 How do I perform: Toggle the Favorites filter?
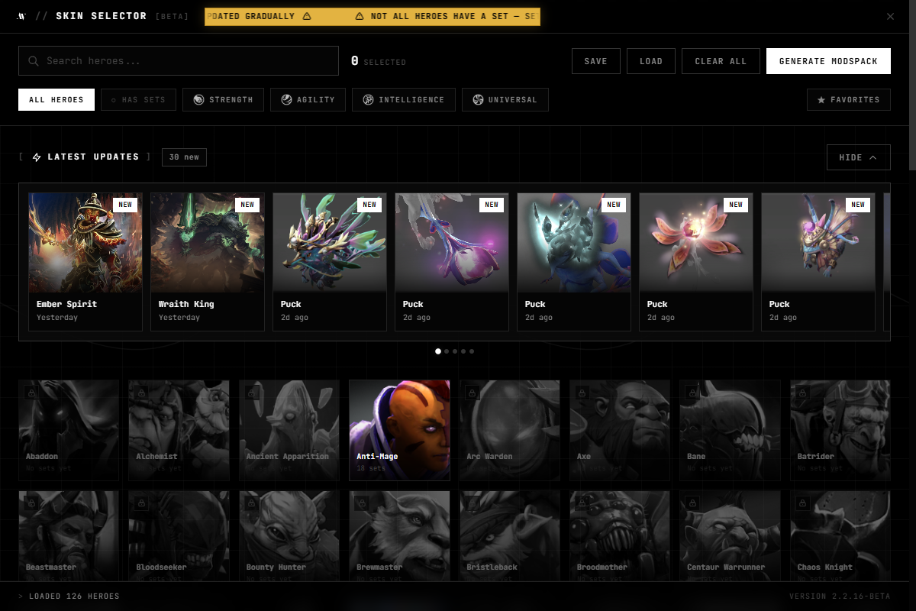coord(849,100)
